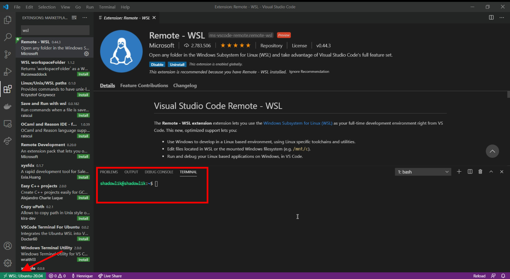Open the View menu

65,7
